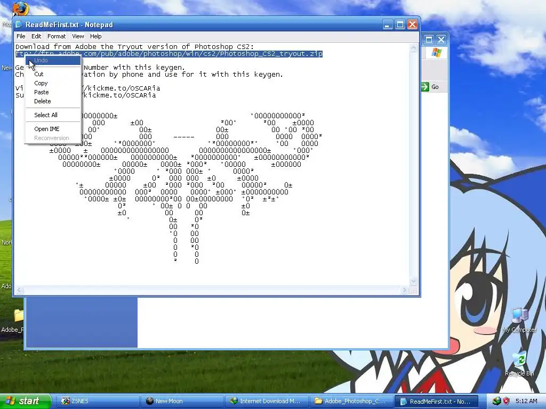Viewport: 546px width, 409px height.
Task: Click the 5:12 AM system clock
Action: coord(526,401)
